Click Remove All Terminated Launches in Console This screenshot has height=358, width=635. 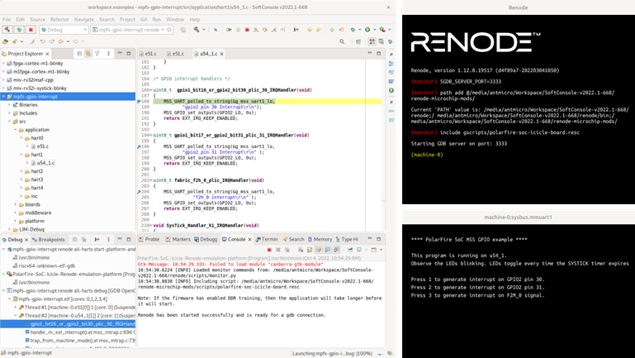click(x=287, y=250)
